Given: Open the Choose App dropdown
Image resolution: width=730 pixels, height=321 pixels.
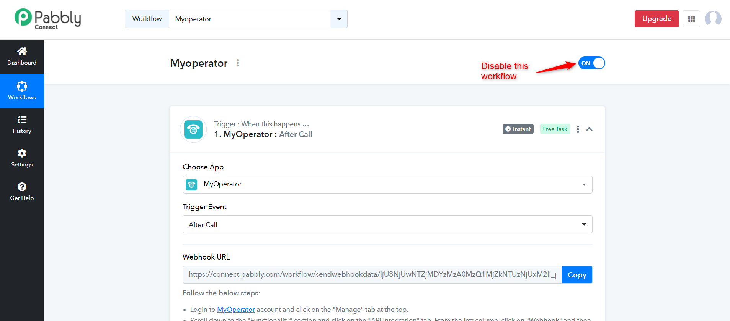Looking at the screenshot, I should tap(387, 184).
